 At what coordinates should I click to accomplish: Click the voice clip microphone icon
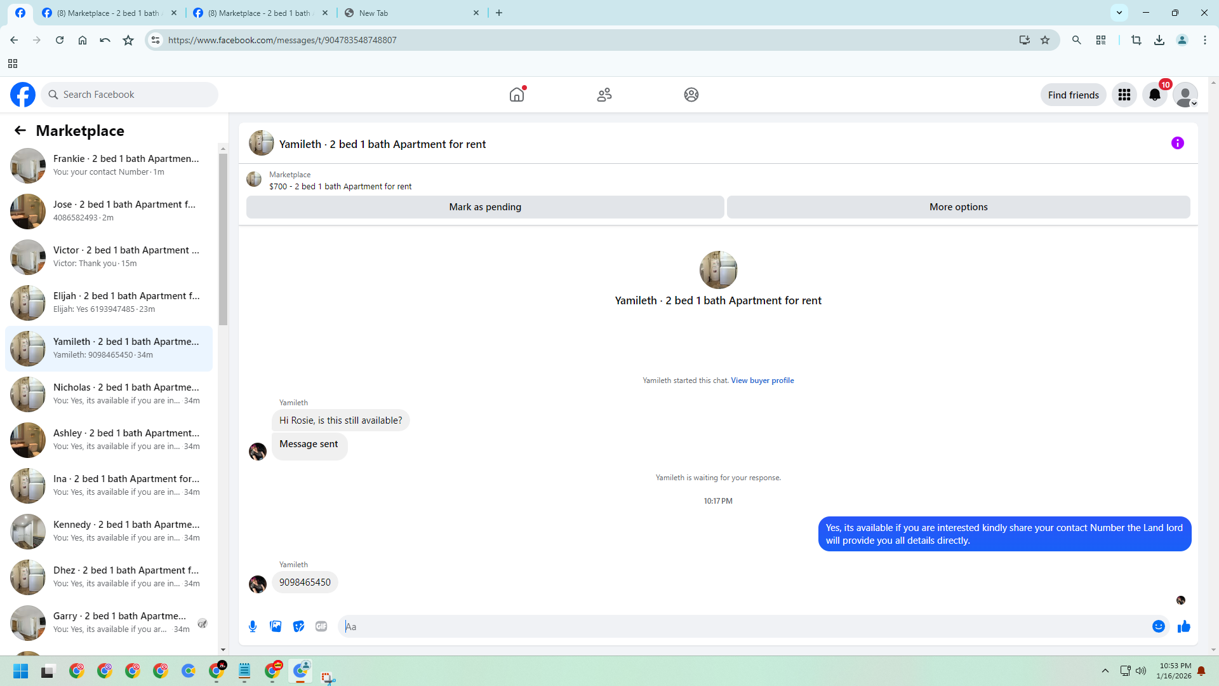coord(253,626)
